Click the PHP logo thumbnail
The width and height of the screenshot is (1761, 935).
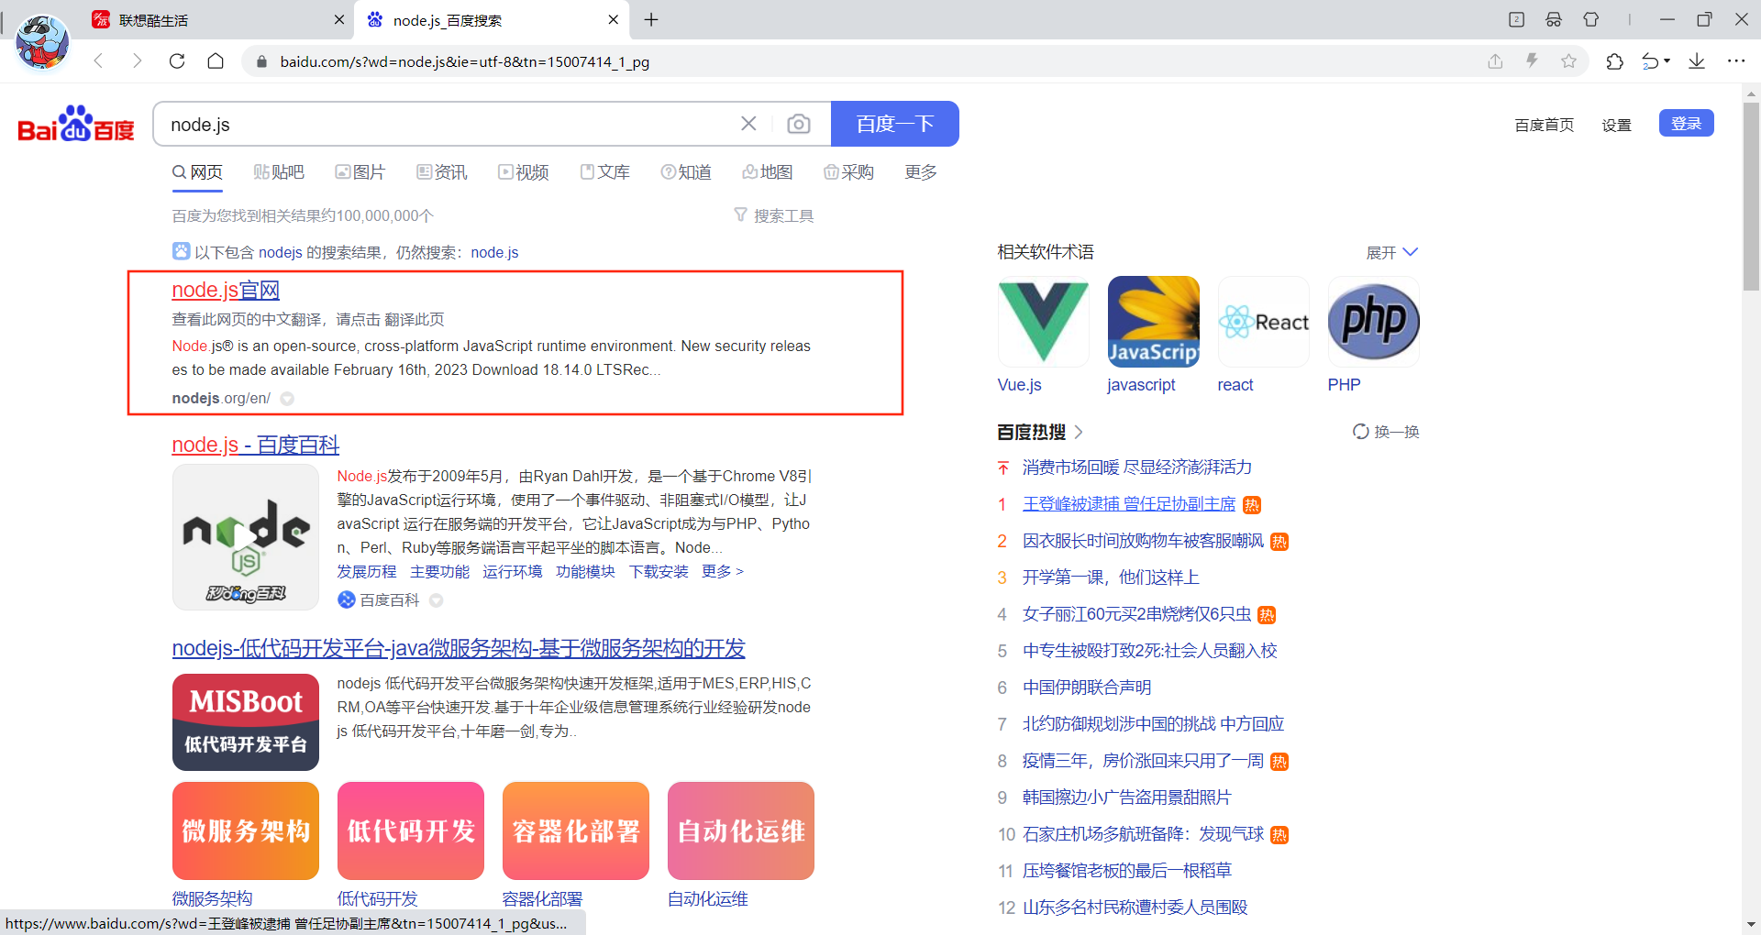tap(1373, 322)
